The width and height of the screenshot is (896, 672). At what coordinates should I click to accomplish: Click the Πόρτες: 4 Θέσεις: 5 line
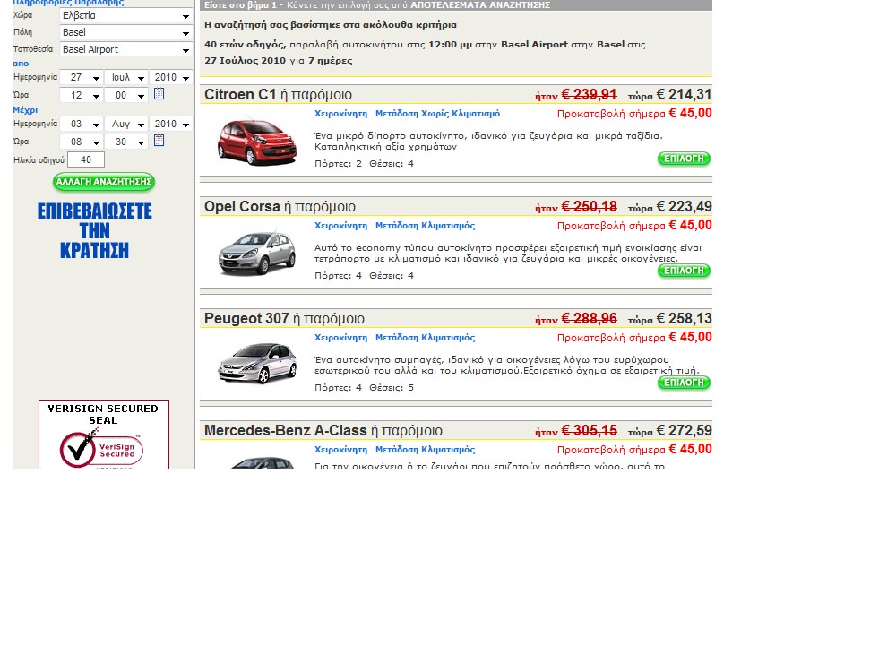click(364, 388)
